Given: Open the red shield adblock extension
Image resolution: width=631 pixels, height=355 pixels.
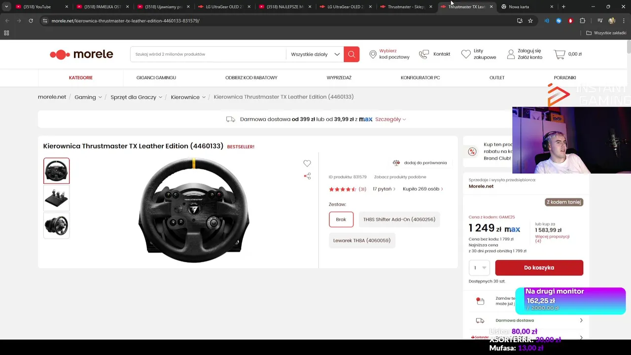Looking at the screenshot, I should coord(570,21).
